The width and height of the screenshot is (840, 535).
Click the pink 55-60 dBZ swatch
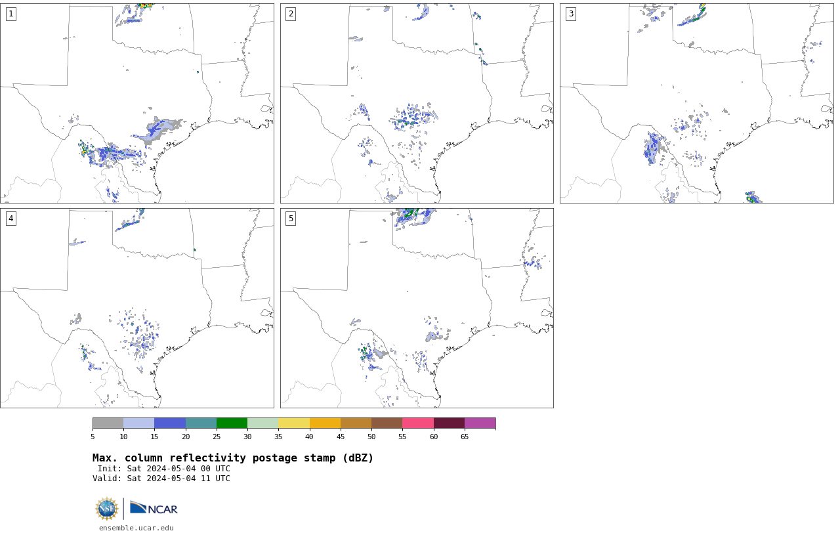coord(418,423)
